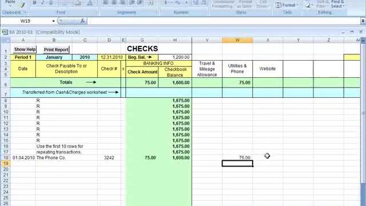The height and width of the screenshot is (206, 366).
Task: Open the Clipboard group dialog launcher
Action: (x=25, y=12)
